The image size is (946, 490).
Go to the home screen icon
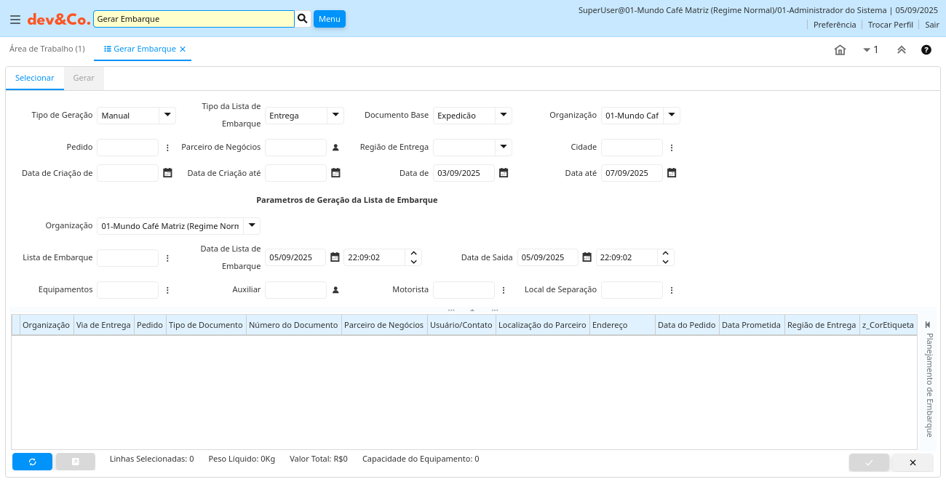pos(840,50)
